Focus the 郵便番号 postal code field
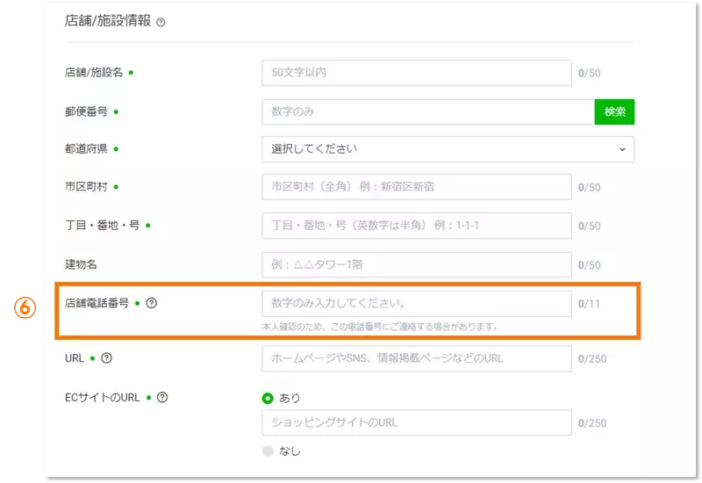702x483 pixels. [x=427, y=112]
